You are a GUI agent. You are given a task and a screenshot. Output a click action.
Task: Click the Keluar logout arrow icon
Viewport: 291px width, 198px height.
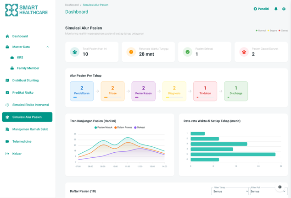pos(7,154)
